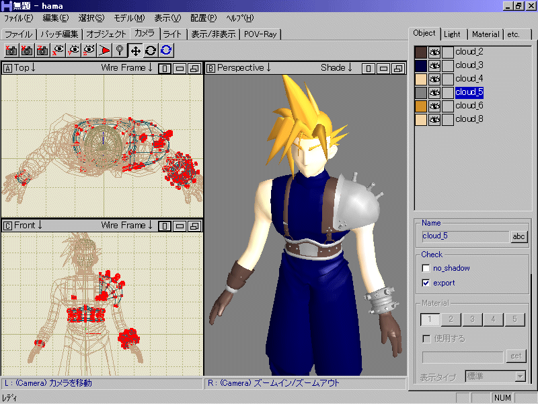
Task: Open the Top view type dropdown
Action: click(x=25, y=68)
